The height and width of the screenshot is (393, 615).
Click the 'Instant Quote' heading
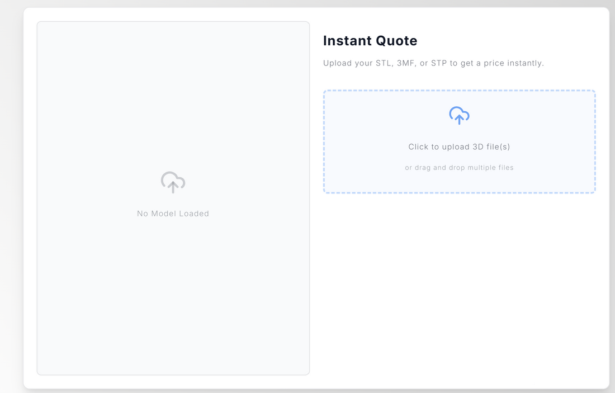click(x=370, y=41)
